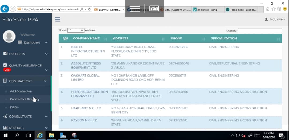Click CIVIL/STRUCTURAL ENGINEERING specialization cell

coord(234,63)
